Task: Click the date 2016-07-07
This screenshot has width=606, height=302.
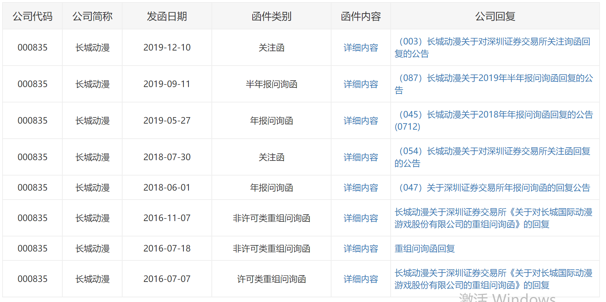Action: tap(167, 279)
